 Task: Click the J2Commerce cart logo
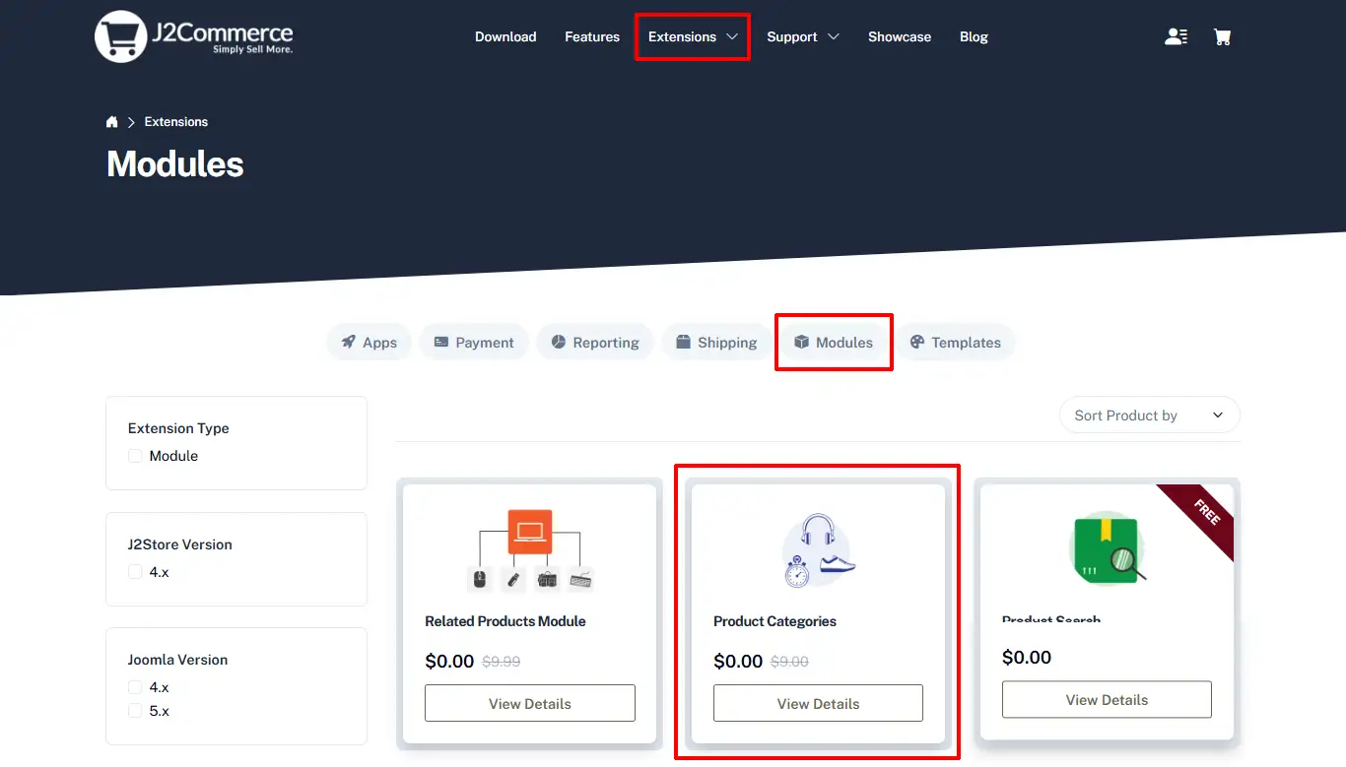tap(193, 36)
